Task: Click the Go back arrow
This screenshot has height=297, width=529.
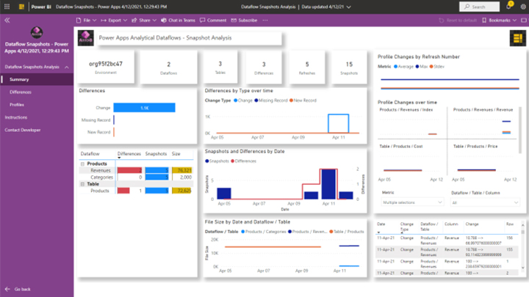Action: (x=7, y=289)
